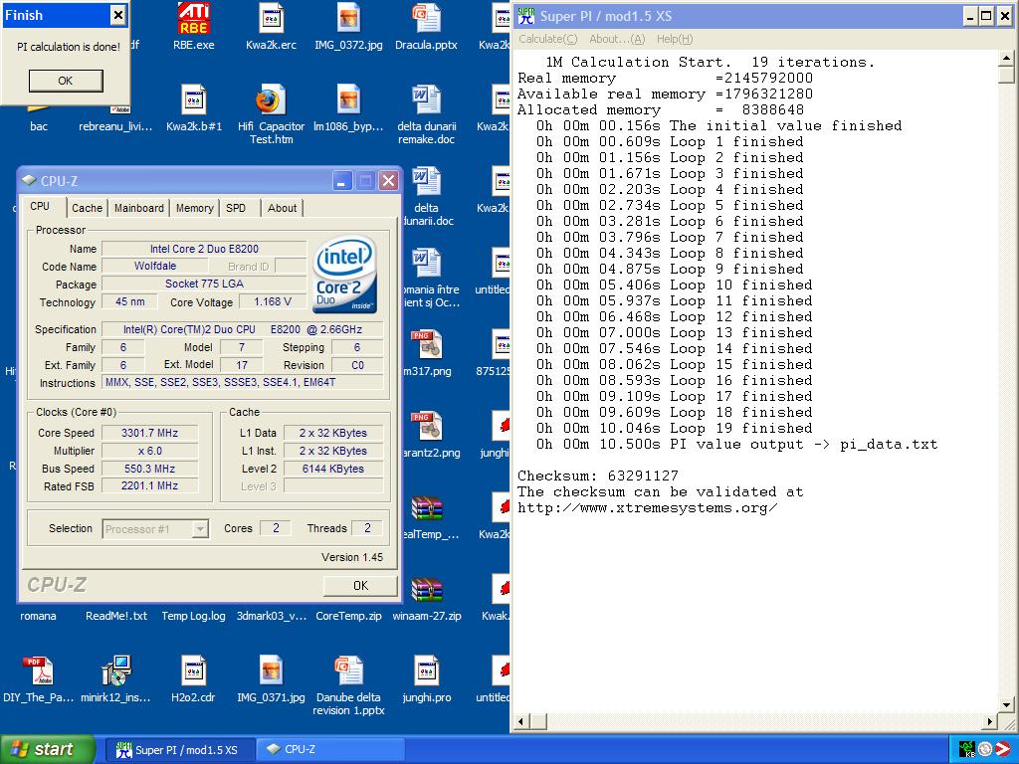
Task: Open the About menu in Super PI
Action: click(x=617, y=39)
